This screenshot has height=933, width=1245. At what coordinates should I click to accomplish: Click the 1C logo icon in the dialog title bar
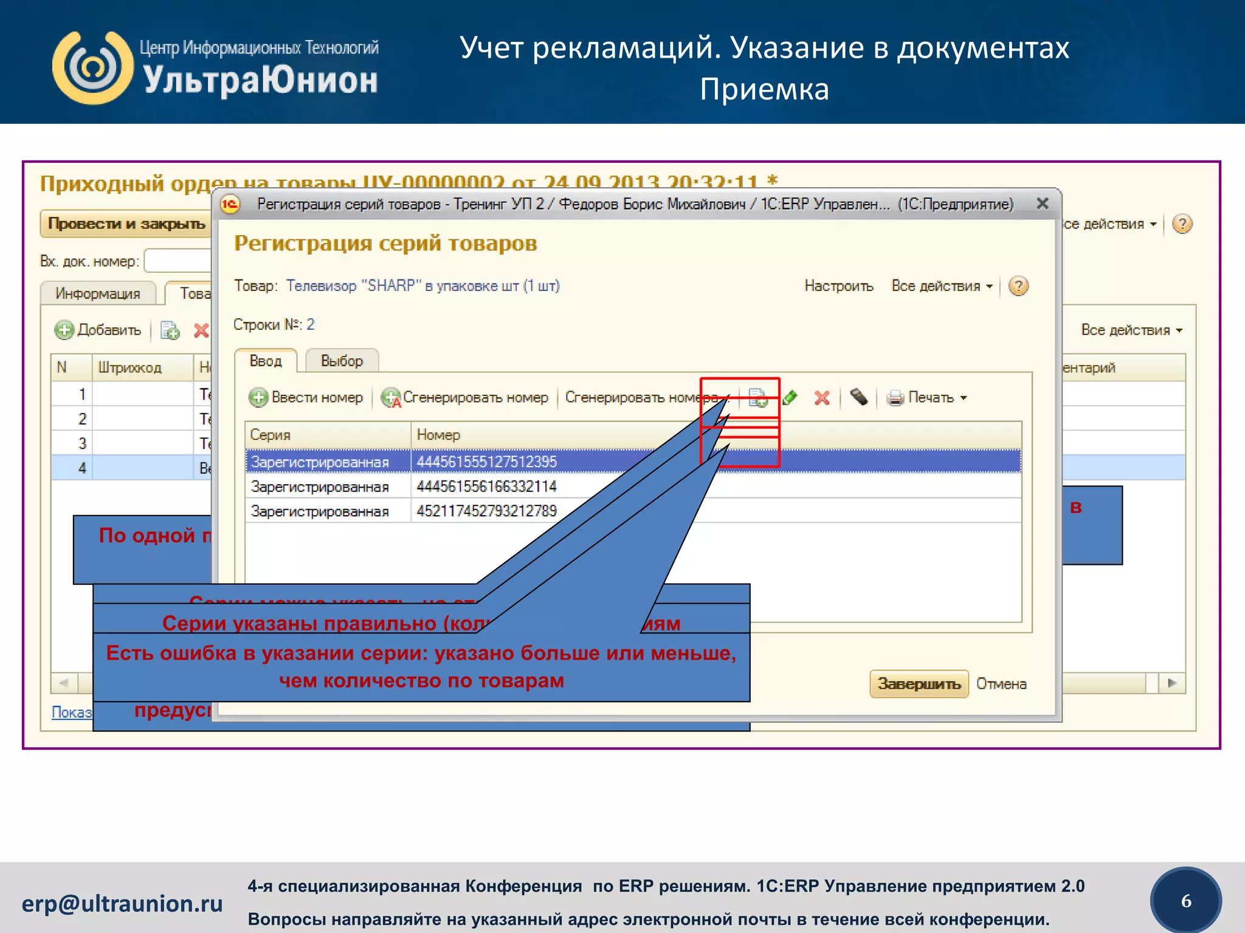pos(230,205)
